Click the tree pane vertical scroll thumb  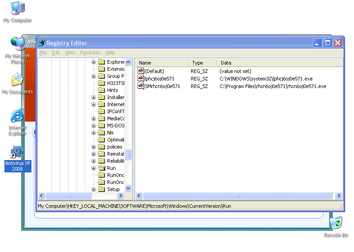[128, 154]
